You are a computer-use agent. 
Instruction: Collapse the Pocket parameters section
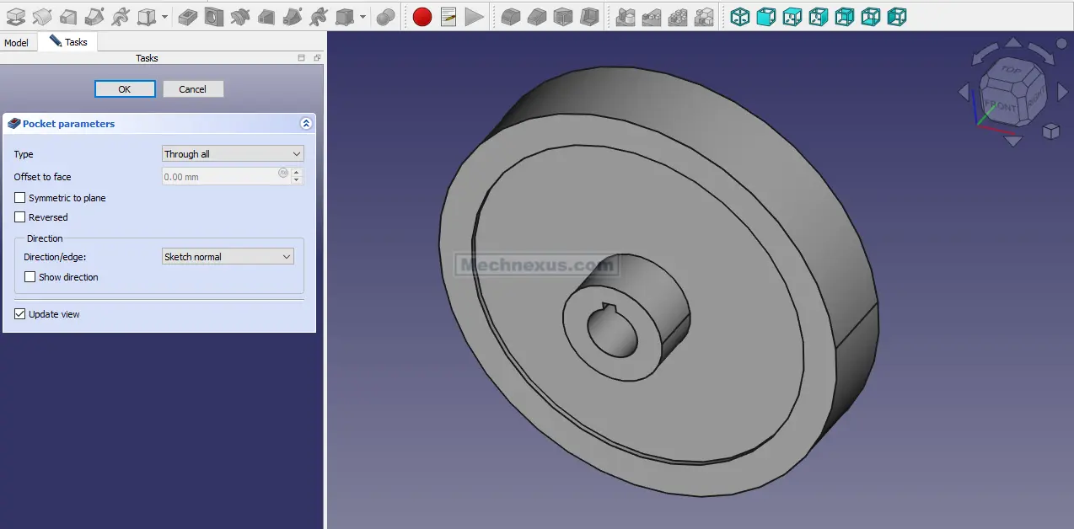pos(306,124)
